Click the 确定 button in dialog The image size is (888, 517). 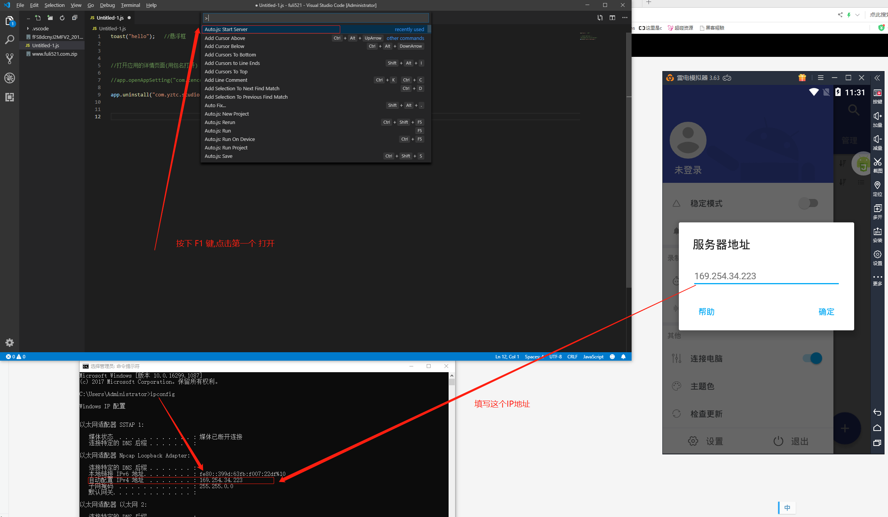pos(826,312)
